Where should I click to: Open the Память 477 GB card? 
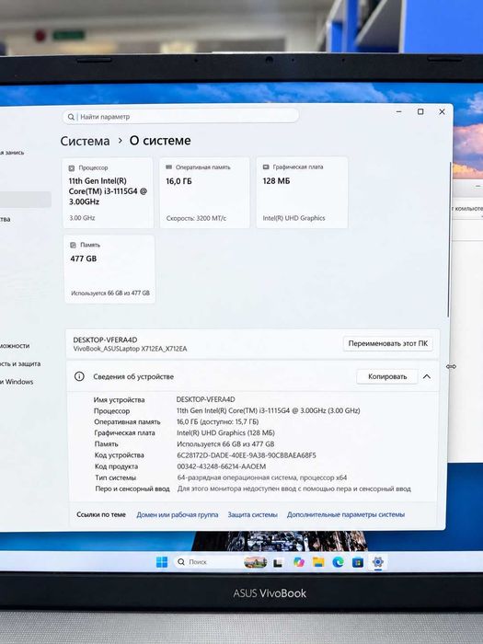[x=109, y=269]
